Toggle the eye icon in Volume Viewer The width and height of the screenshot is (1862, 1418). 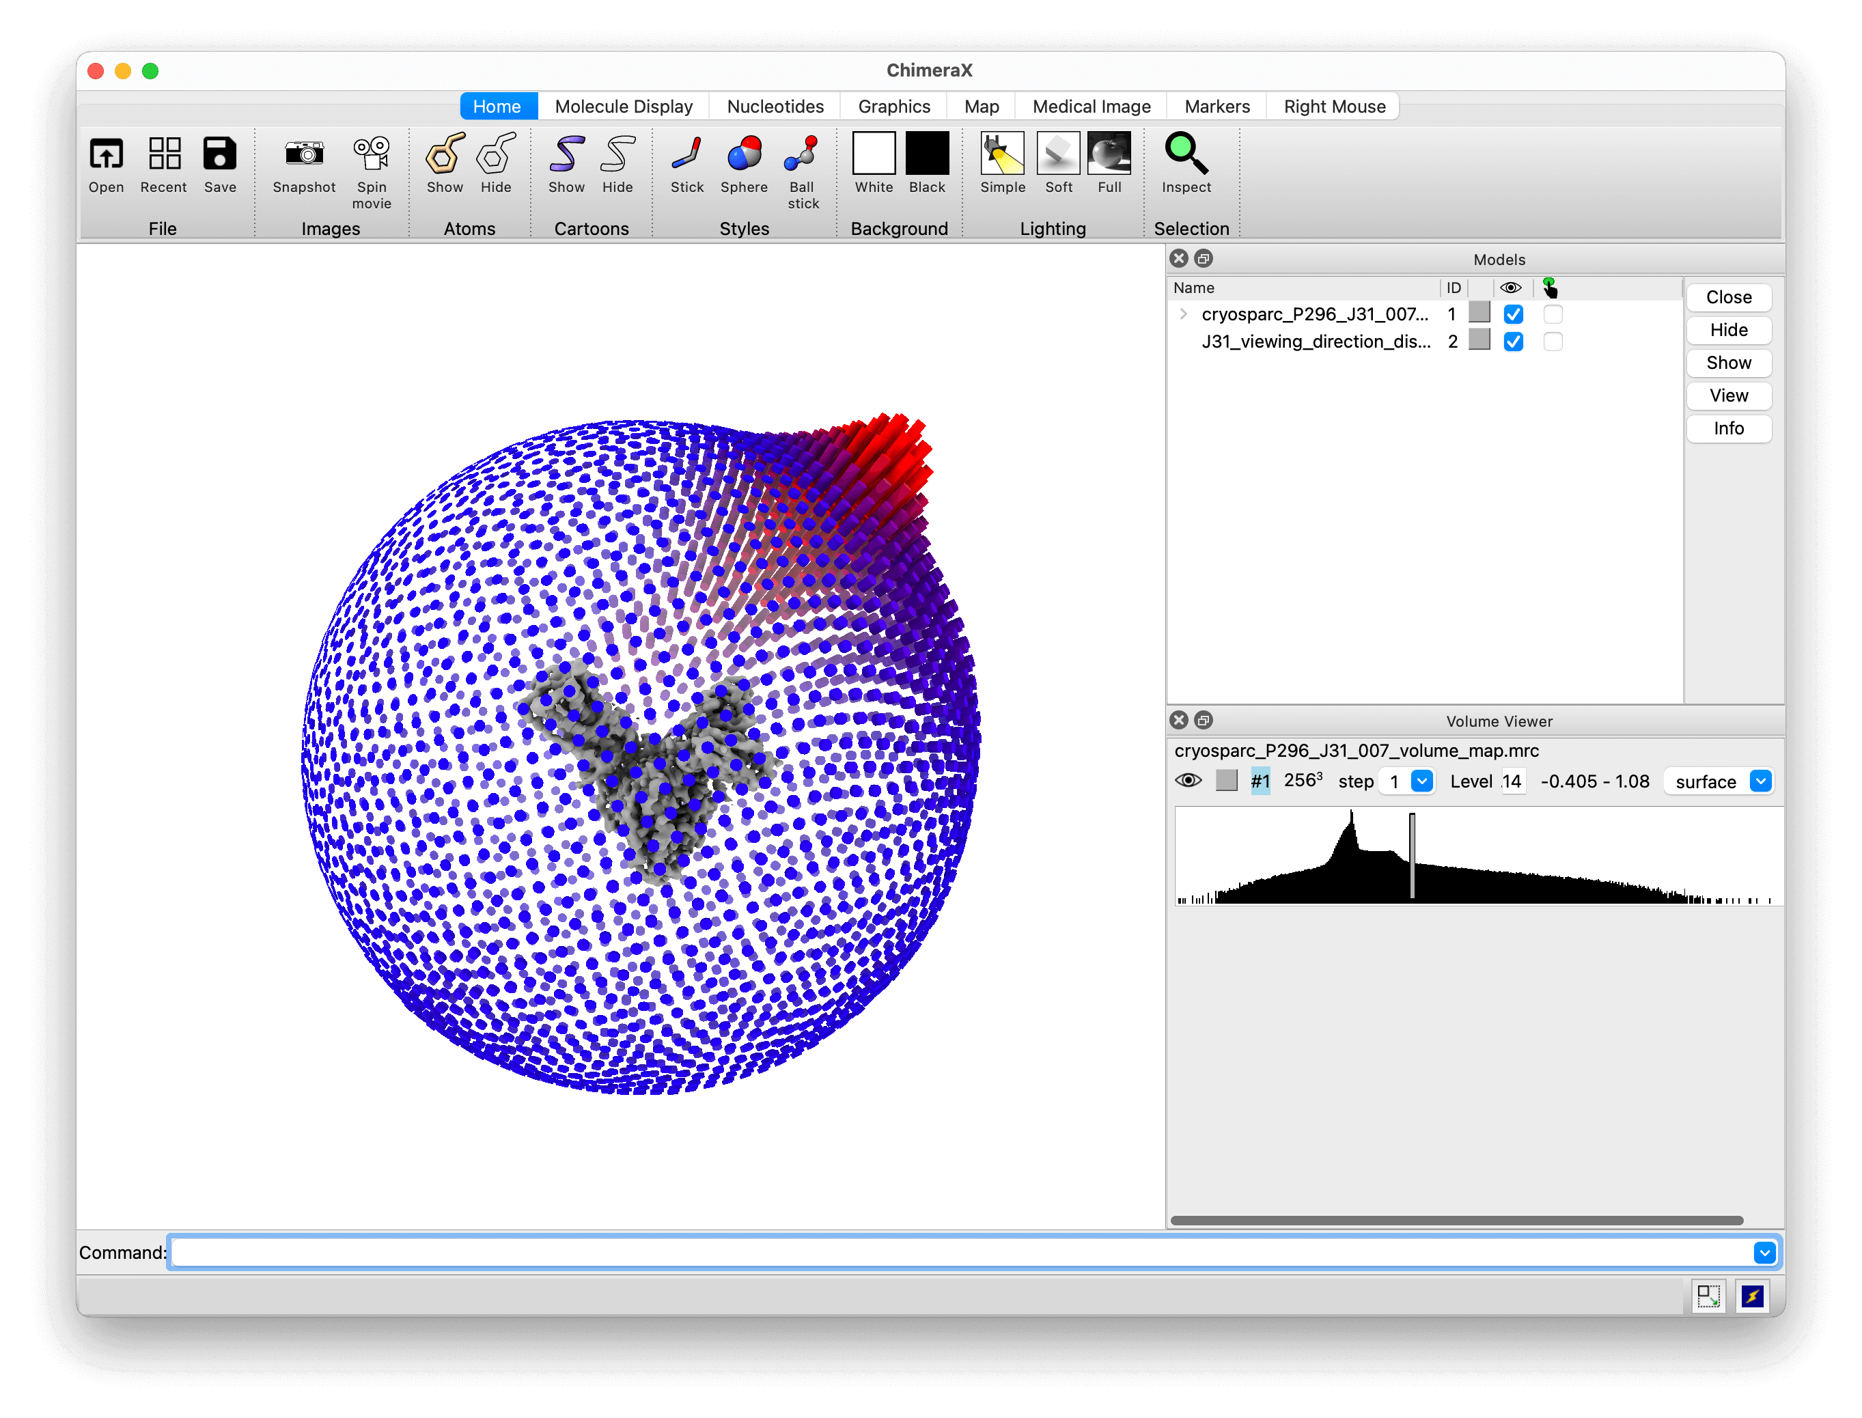coord(1189,781)
